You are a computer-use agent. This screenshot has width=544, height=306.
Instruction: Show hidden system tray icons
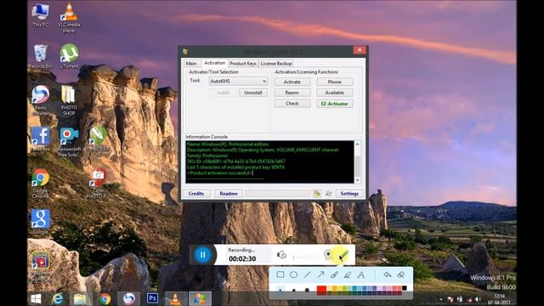click(x=441, y=299)
